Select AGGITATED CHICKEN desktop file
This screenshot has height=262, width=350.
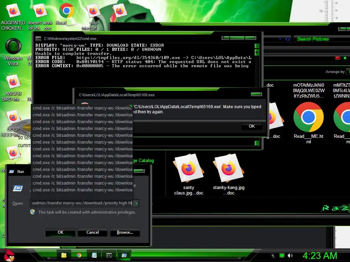pyautogui.click(x=13, y=16)
